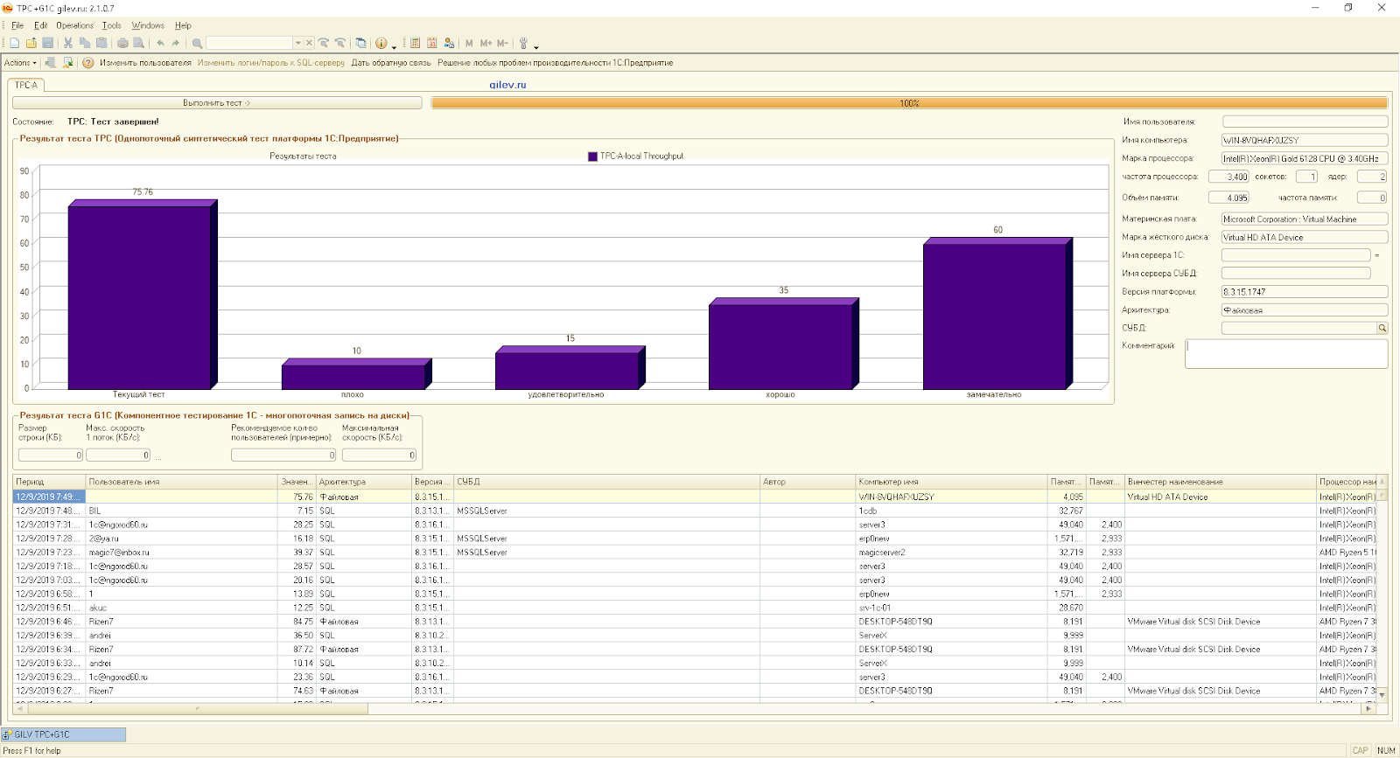The height and width of the screenshot is (758, 1400).
Task: Select the row for user magic7@inbox.ru
Action: [x=696, y=553]
